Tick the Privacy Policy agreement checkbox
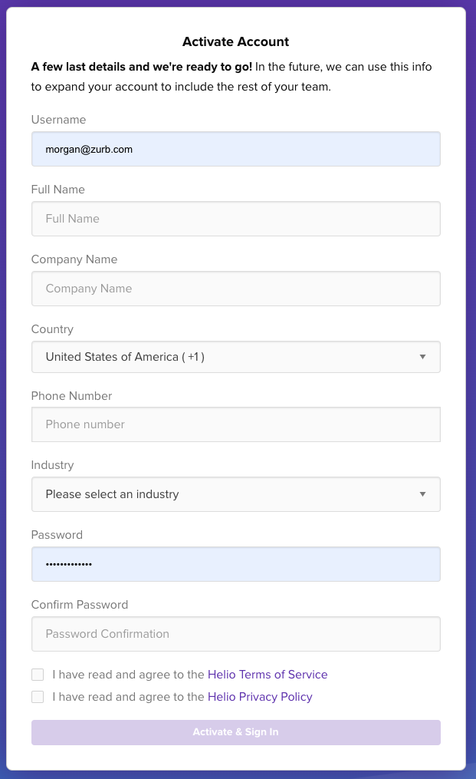Viewport: 476px width, 779px height. [38, 697]
